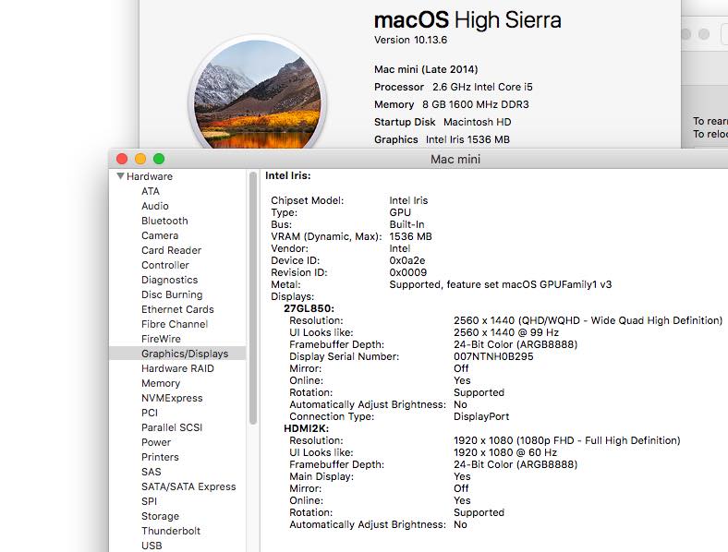Select Power in the Hardware list
This screenshot has height=552, width=728.
156,442
